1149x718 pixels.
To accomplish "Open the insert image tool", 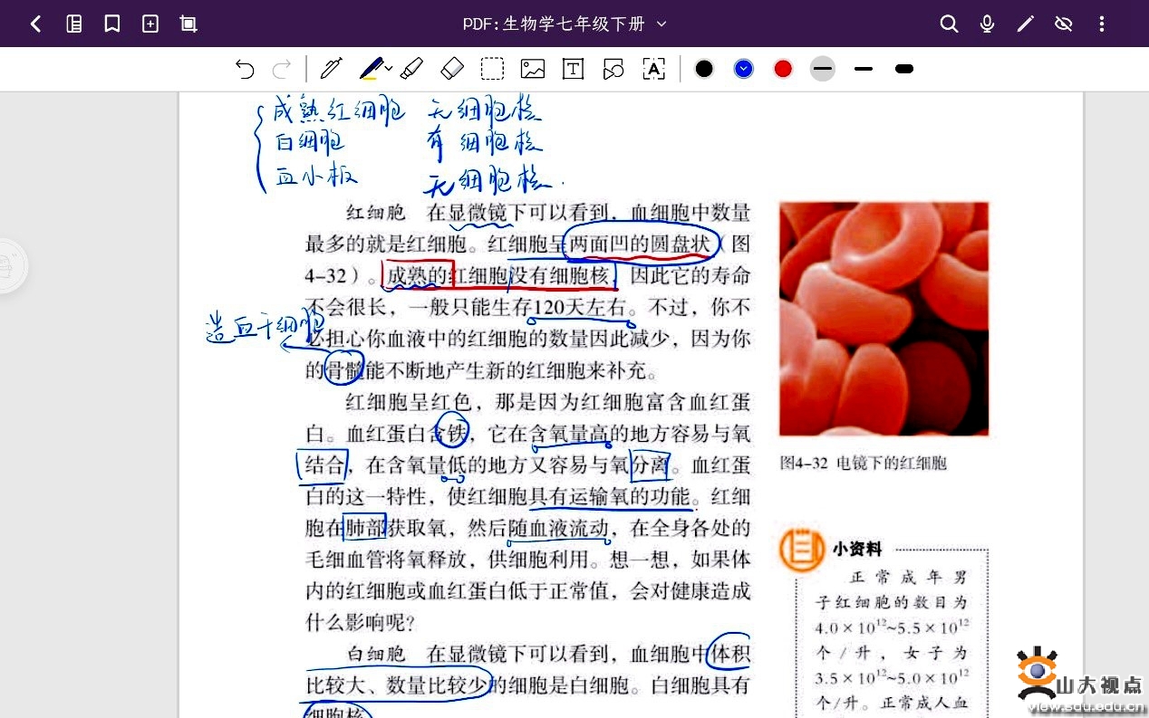I will (532, 68).
